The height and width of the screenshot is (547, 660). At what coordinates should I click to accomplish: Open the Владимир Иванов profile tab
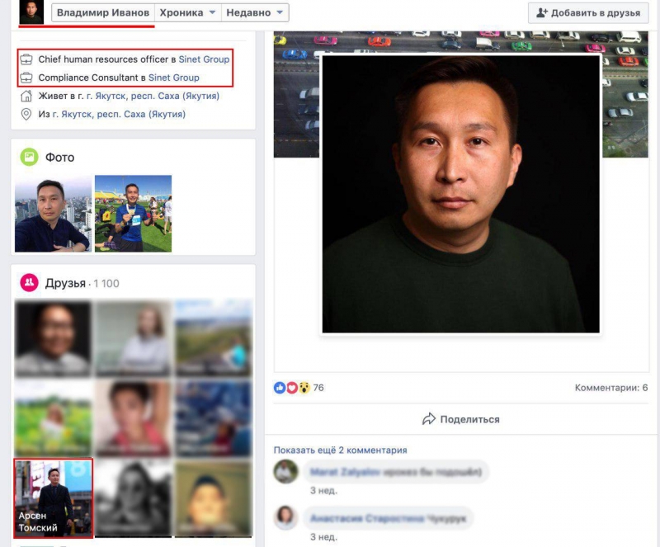tap(102, 13)
